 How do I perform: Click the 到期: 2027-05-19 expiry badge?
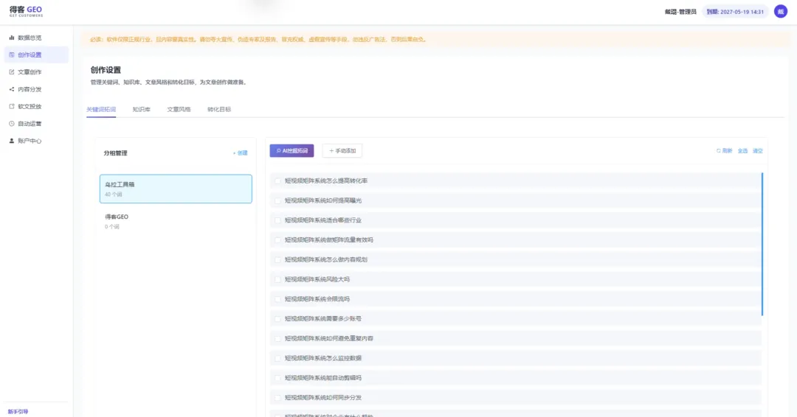(735, 12)
